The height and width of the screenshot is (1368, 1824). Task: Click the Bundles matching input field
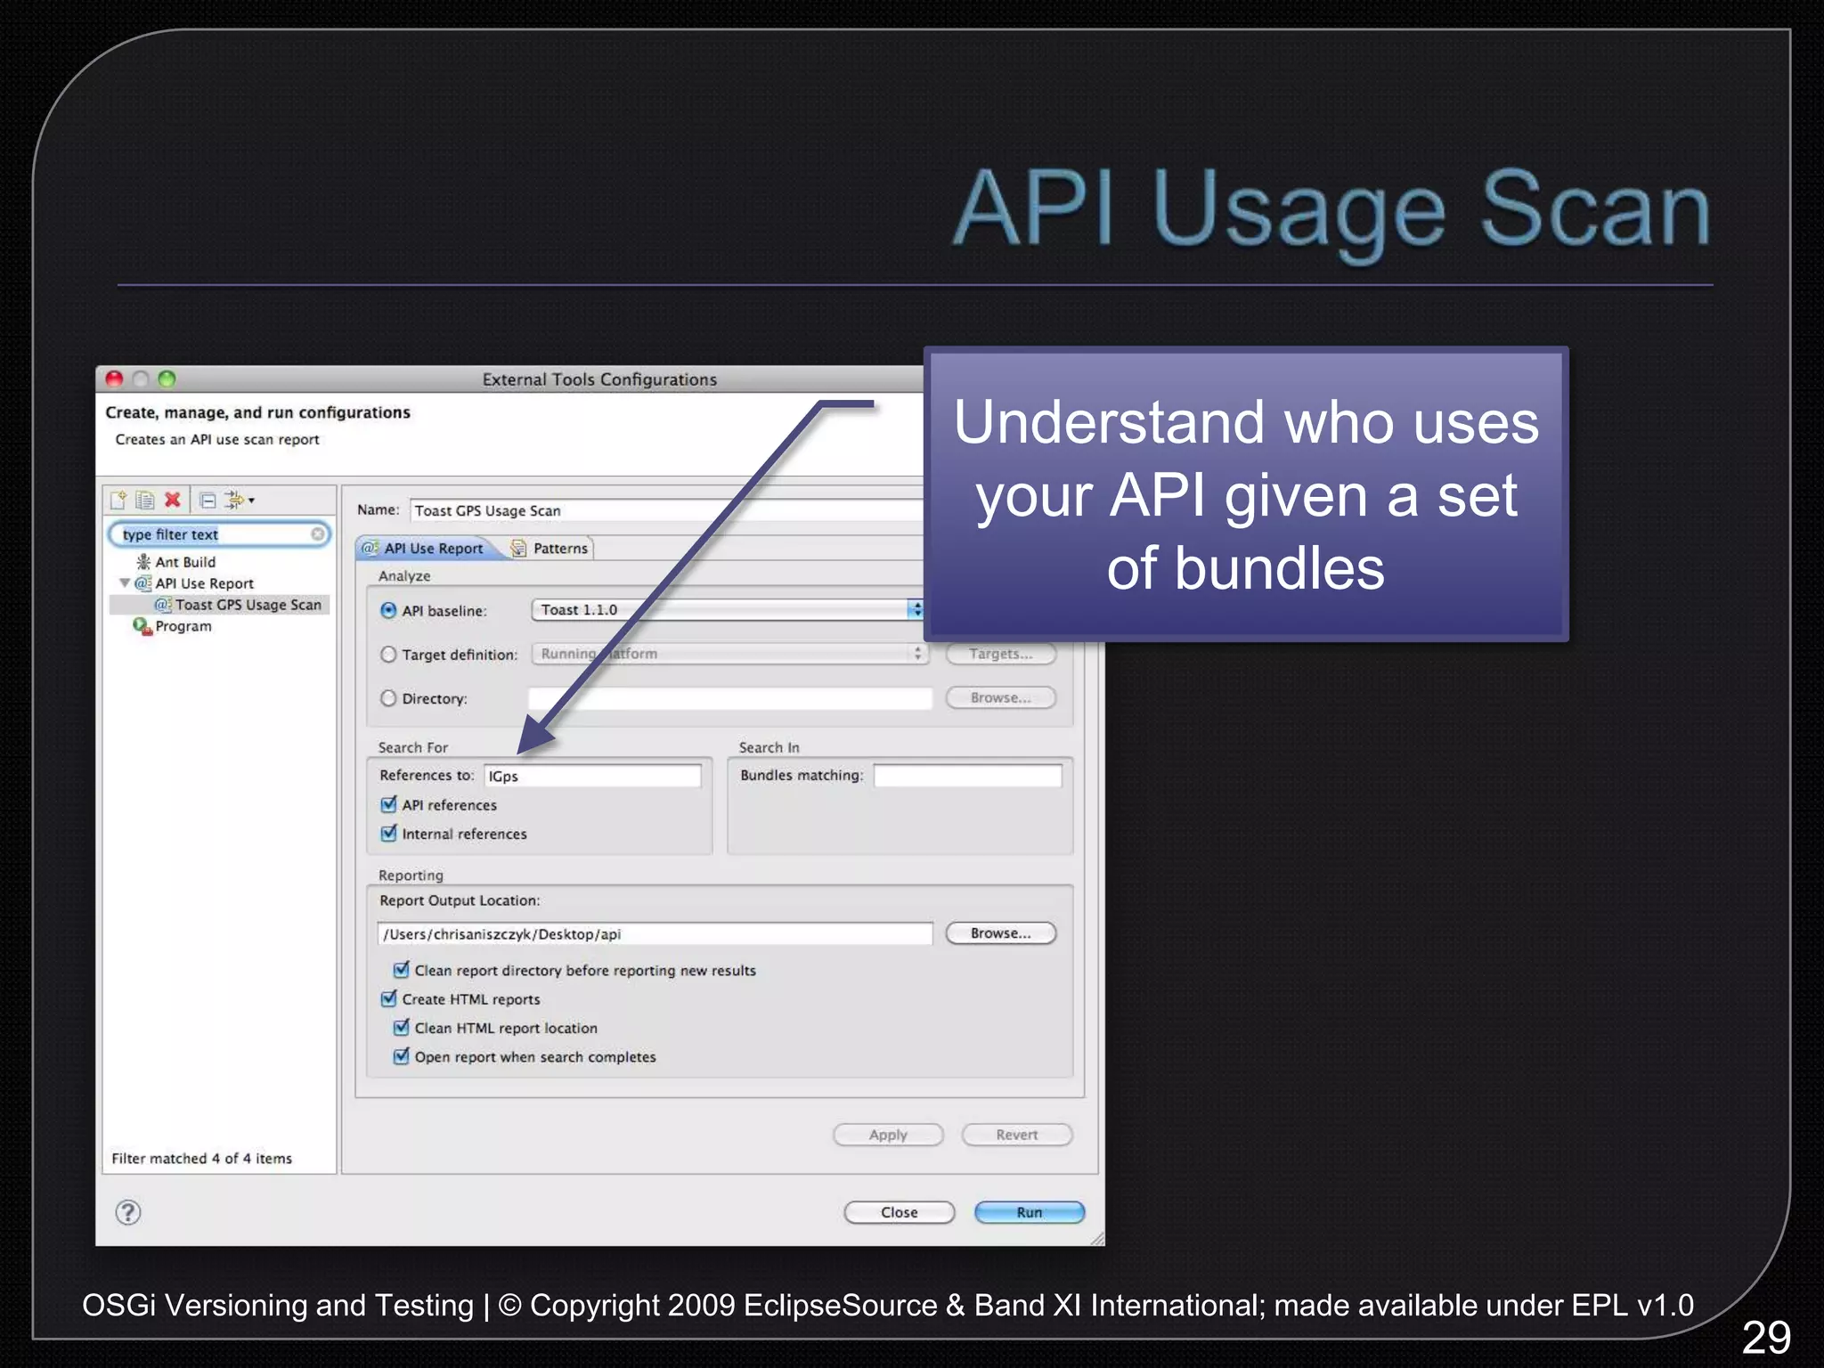(967, 776)
